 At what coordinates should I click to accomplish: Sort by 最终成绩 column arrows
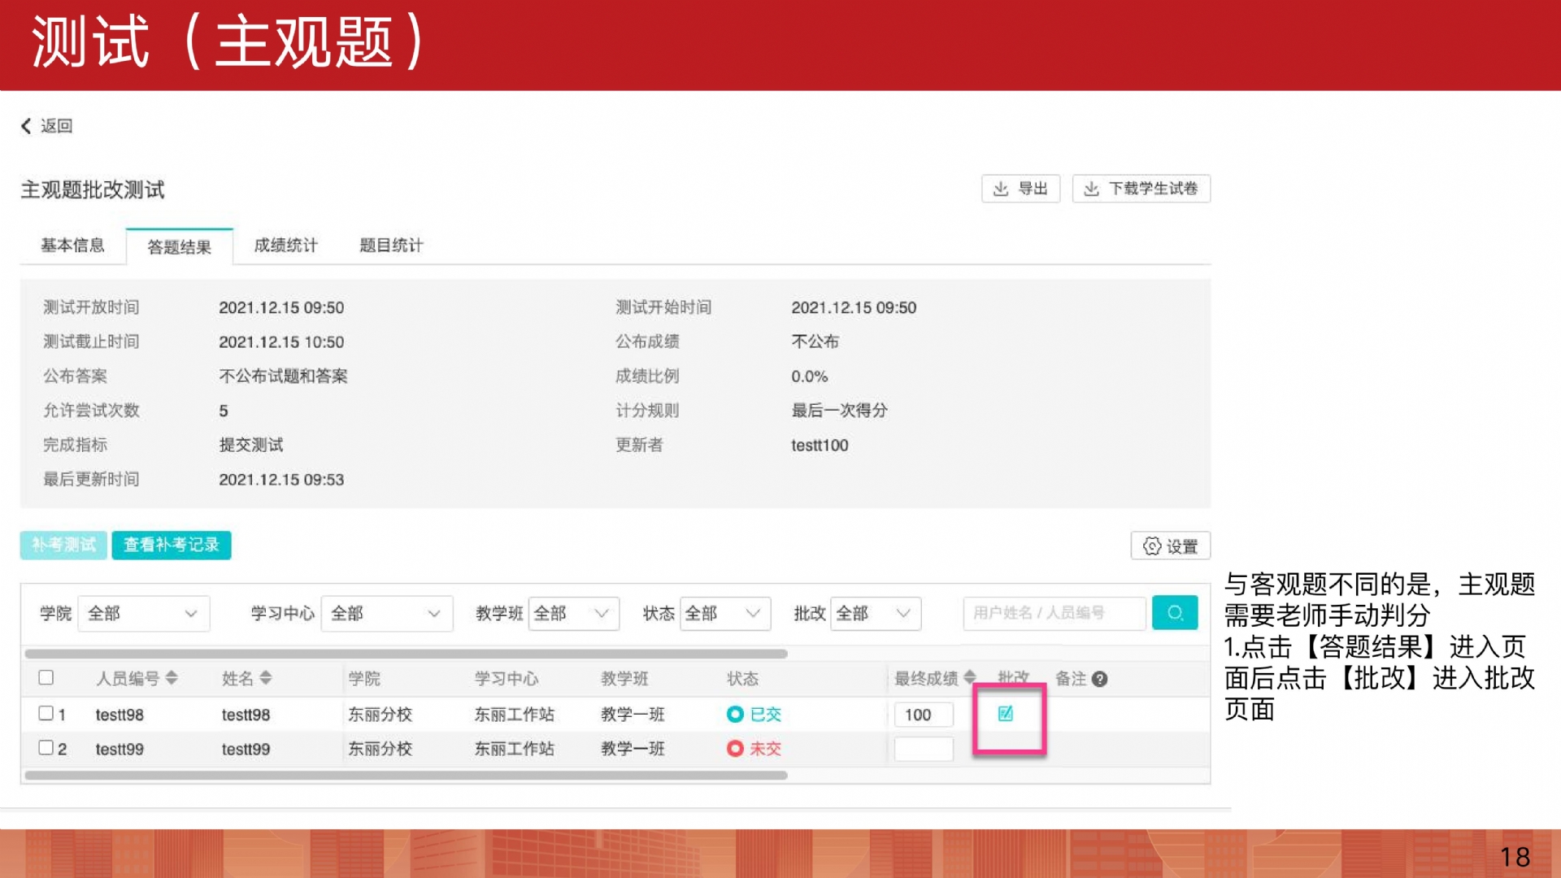coord(969,678)
